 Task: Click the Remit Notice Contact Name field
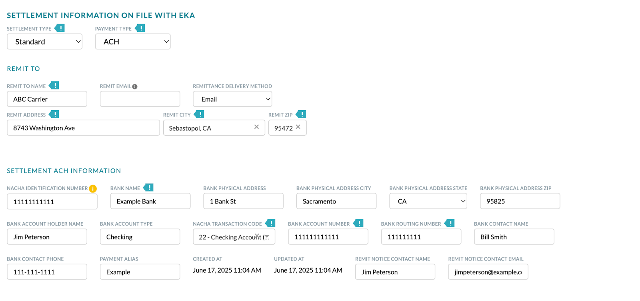(x=395, y=272)
